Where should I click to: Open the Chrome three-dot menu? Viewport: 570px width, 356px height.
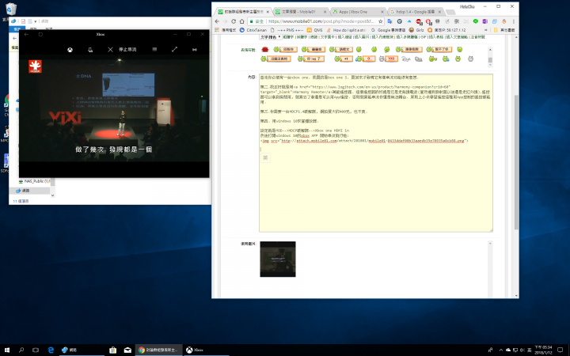pos(513,21)
